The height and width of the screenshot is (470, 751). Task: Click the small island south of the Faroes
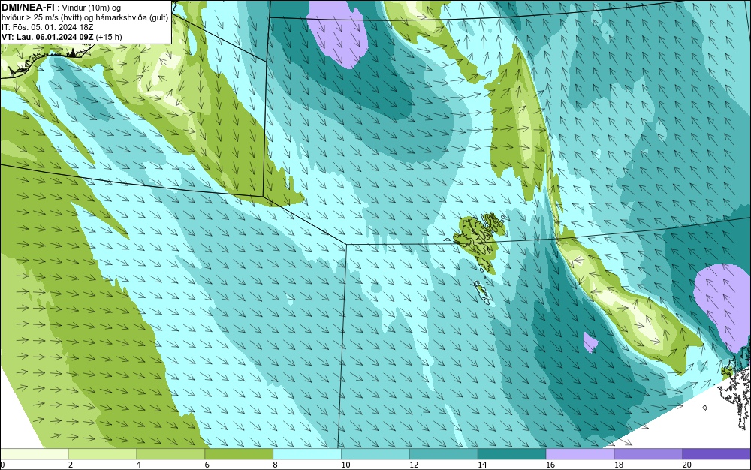pyautogui.click(x=483, y=292)
